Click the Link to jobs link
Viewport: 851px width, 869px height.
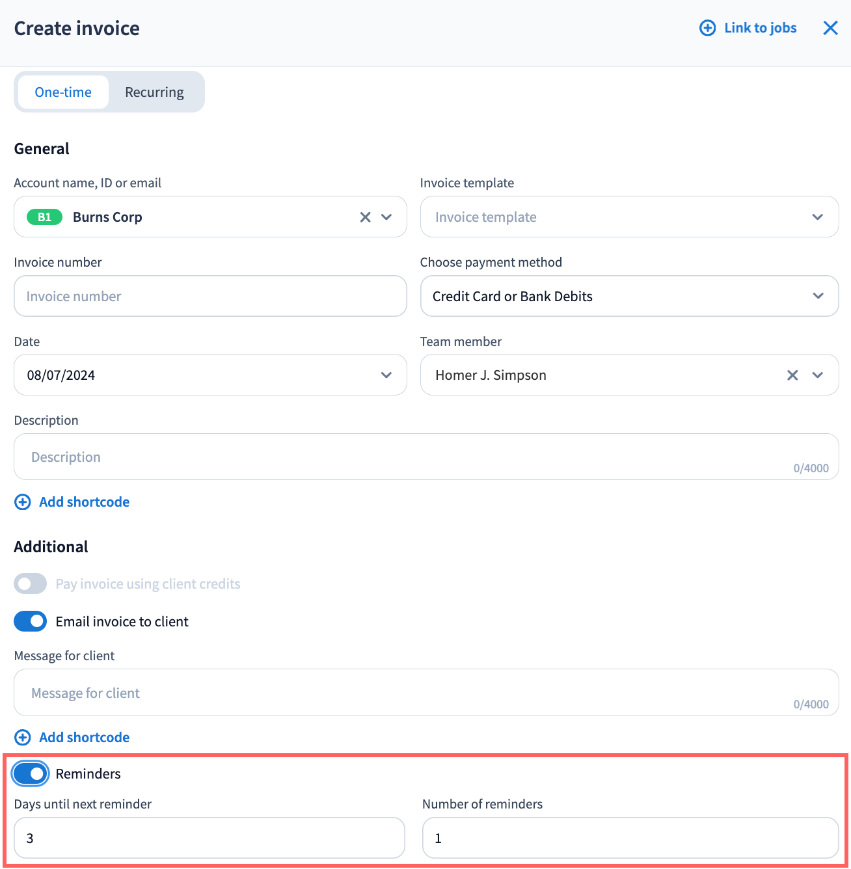click(760, 28)
